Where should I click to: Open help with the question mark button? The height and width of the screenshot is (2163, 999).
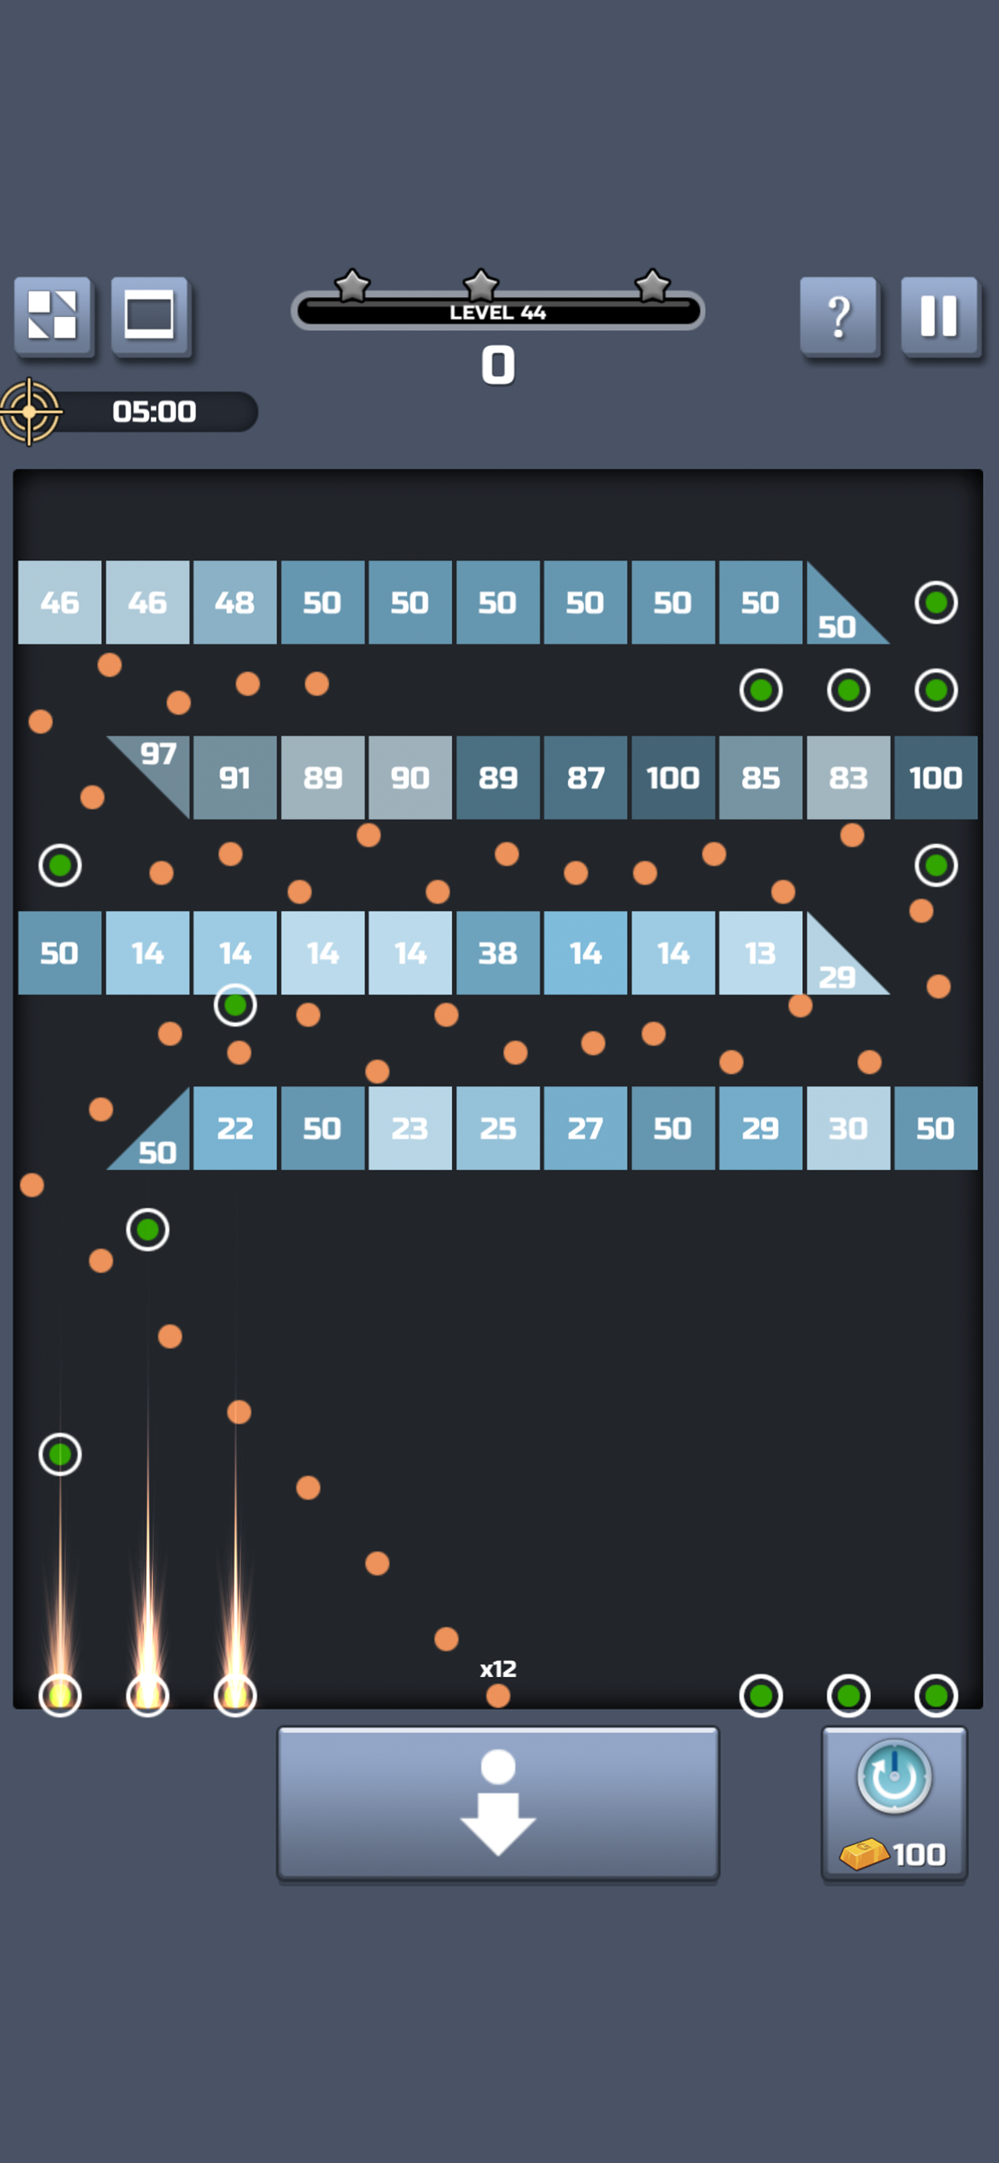point(839,315)
